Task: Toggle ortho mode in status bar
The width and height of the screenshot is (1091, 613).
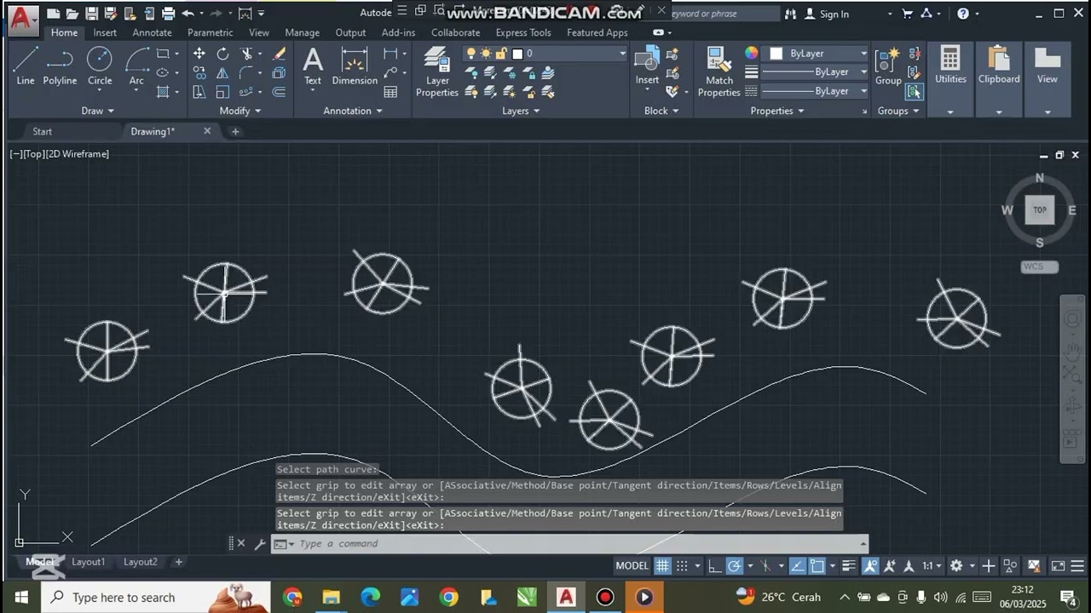Action: 714,565
